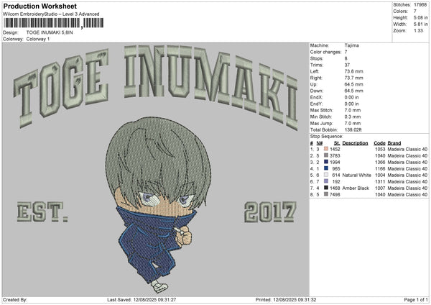
Task: Click the peach color swatch in stop row 1
Action: click(326, 149)
